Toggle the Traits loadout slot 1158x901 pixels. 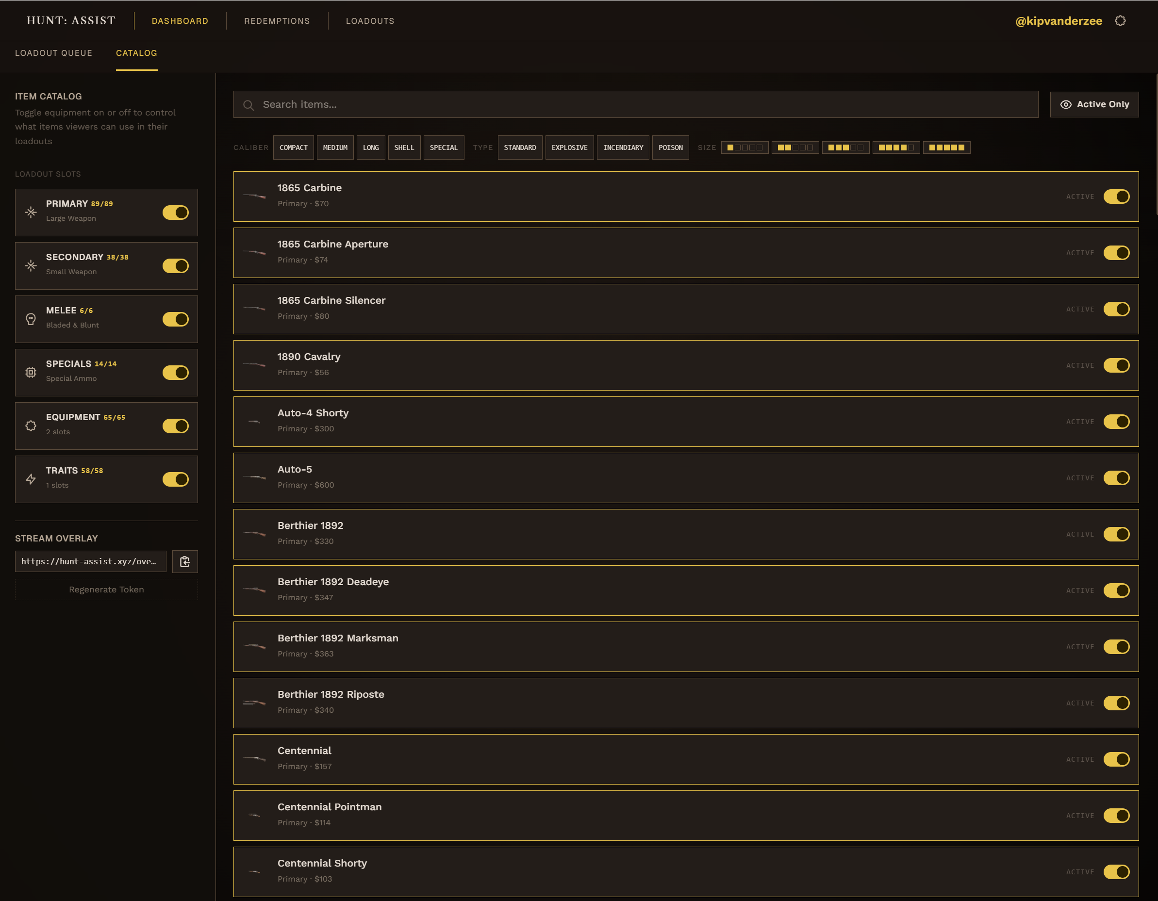click(176, 479)
